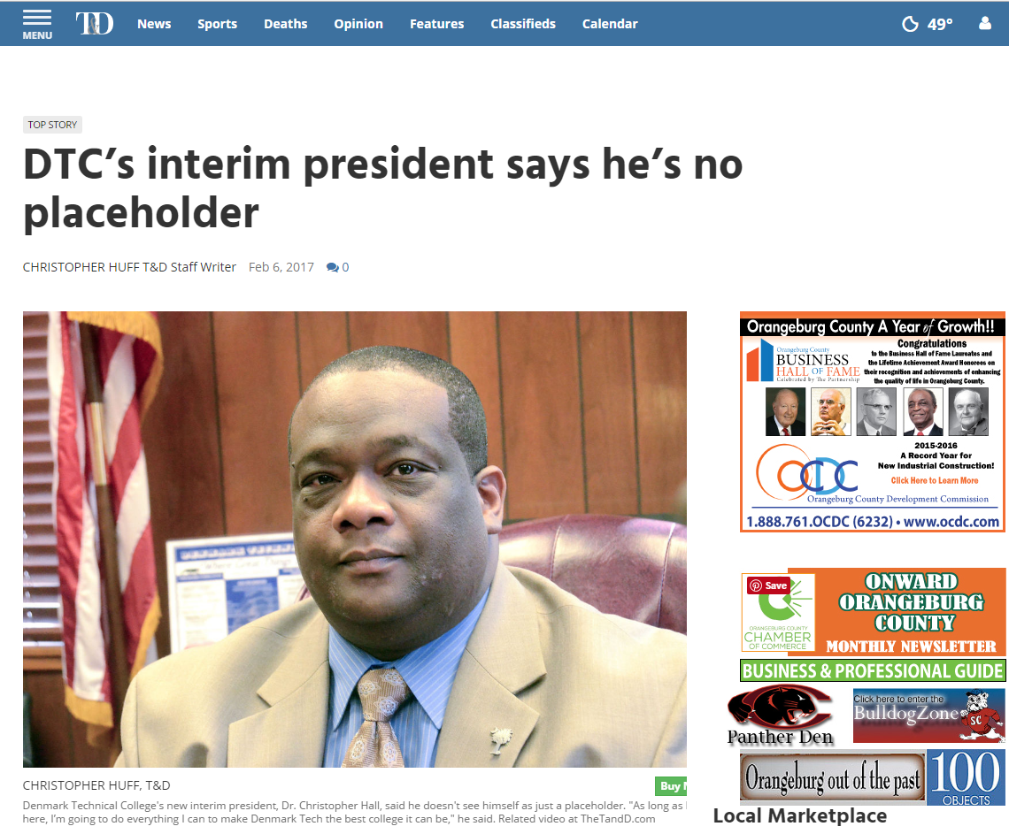Click the main photo of interim president
The height and width of the screenshot is (834, 1009).
[x=355, y=539]
